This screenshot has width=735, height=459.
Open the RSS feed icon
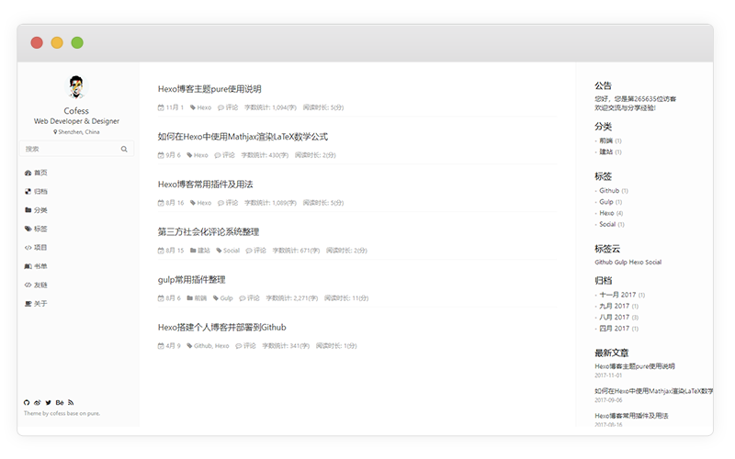coord(71,402)
